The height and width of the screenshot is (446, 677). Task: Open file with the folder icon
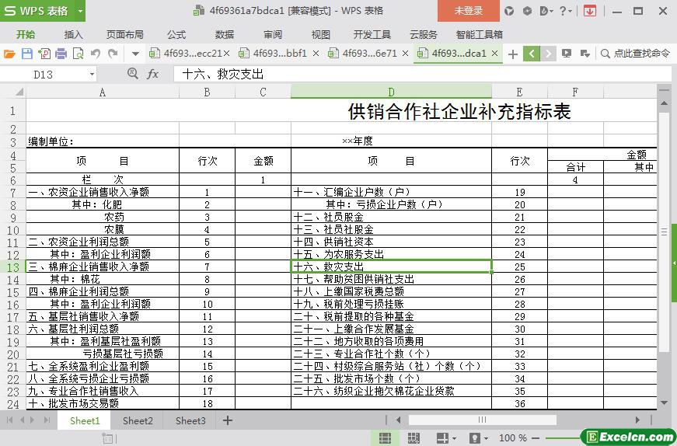pyautogui.click(x=9, y=54)
